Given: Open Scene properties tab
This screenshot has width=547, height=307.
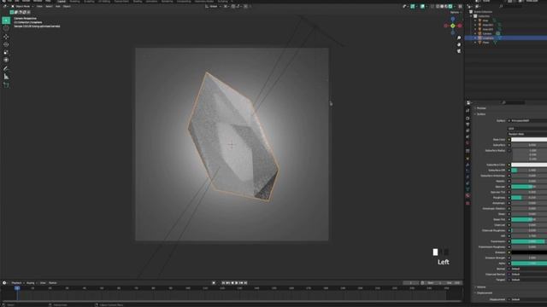Looking at the screenshot, I should click(468, 136).
